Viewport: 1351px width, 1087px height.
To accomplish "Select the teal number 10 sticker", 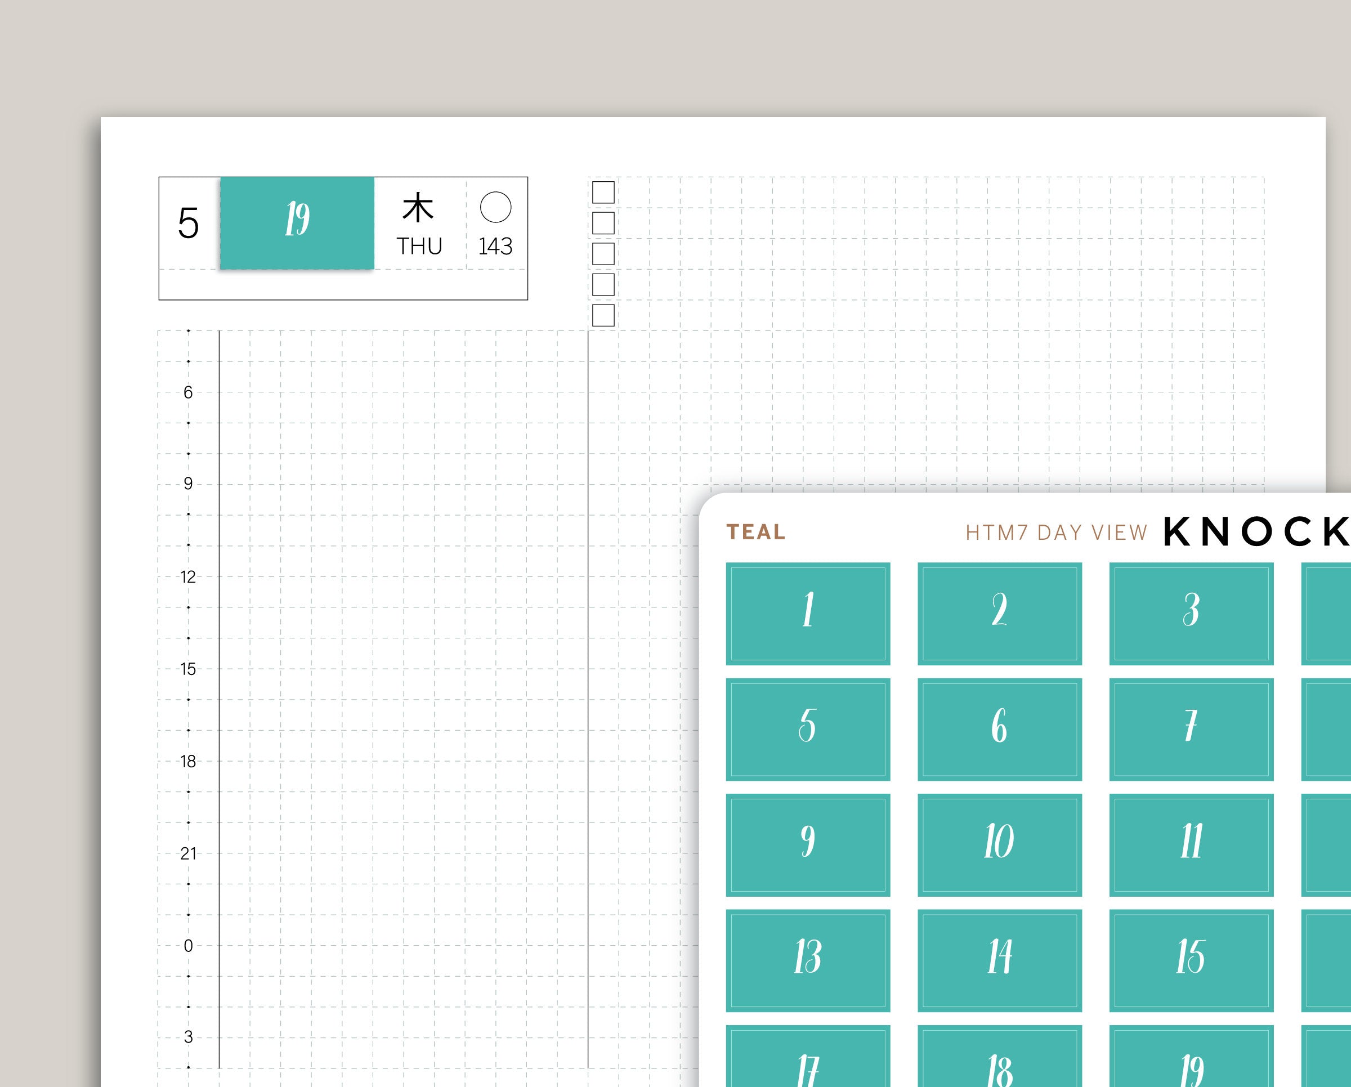I will pyautogui.click(x=1000, y=844).
